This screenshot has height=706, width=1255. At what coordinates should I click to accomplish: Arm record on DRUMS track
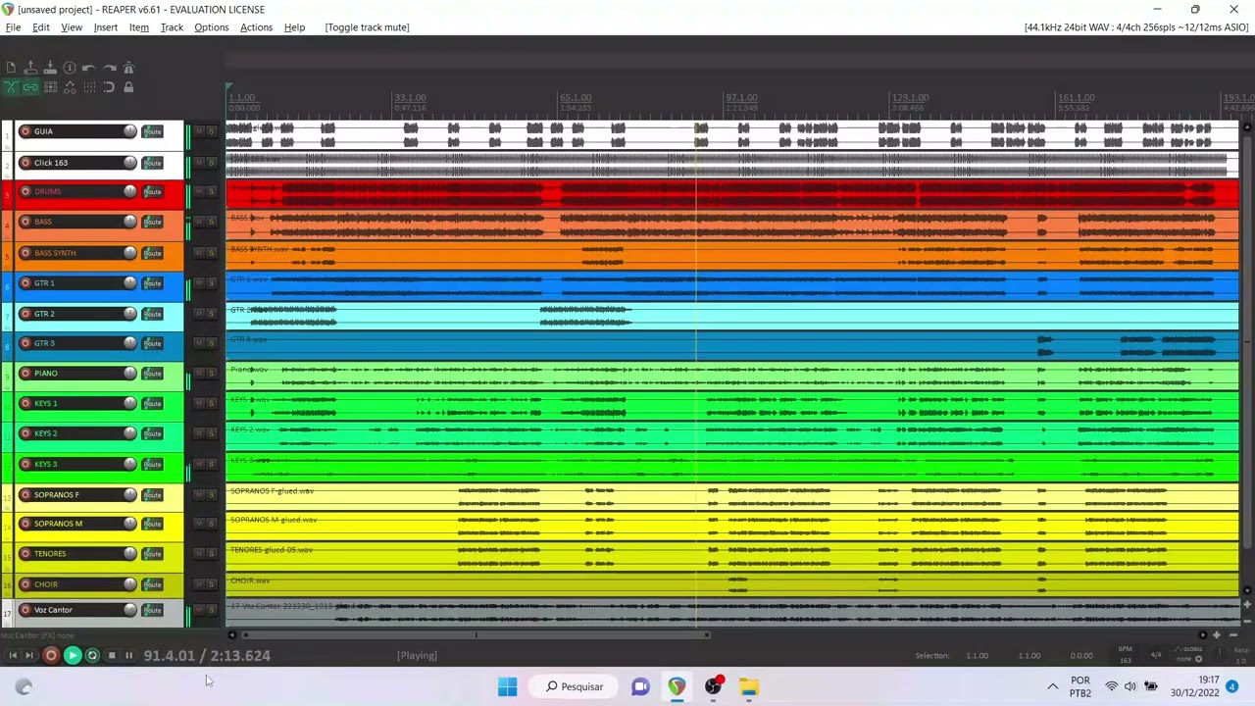(25, 191)
